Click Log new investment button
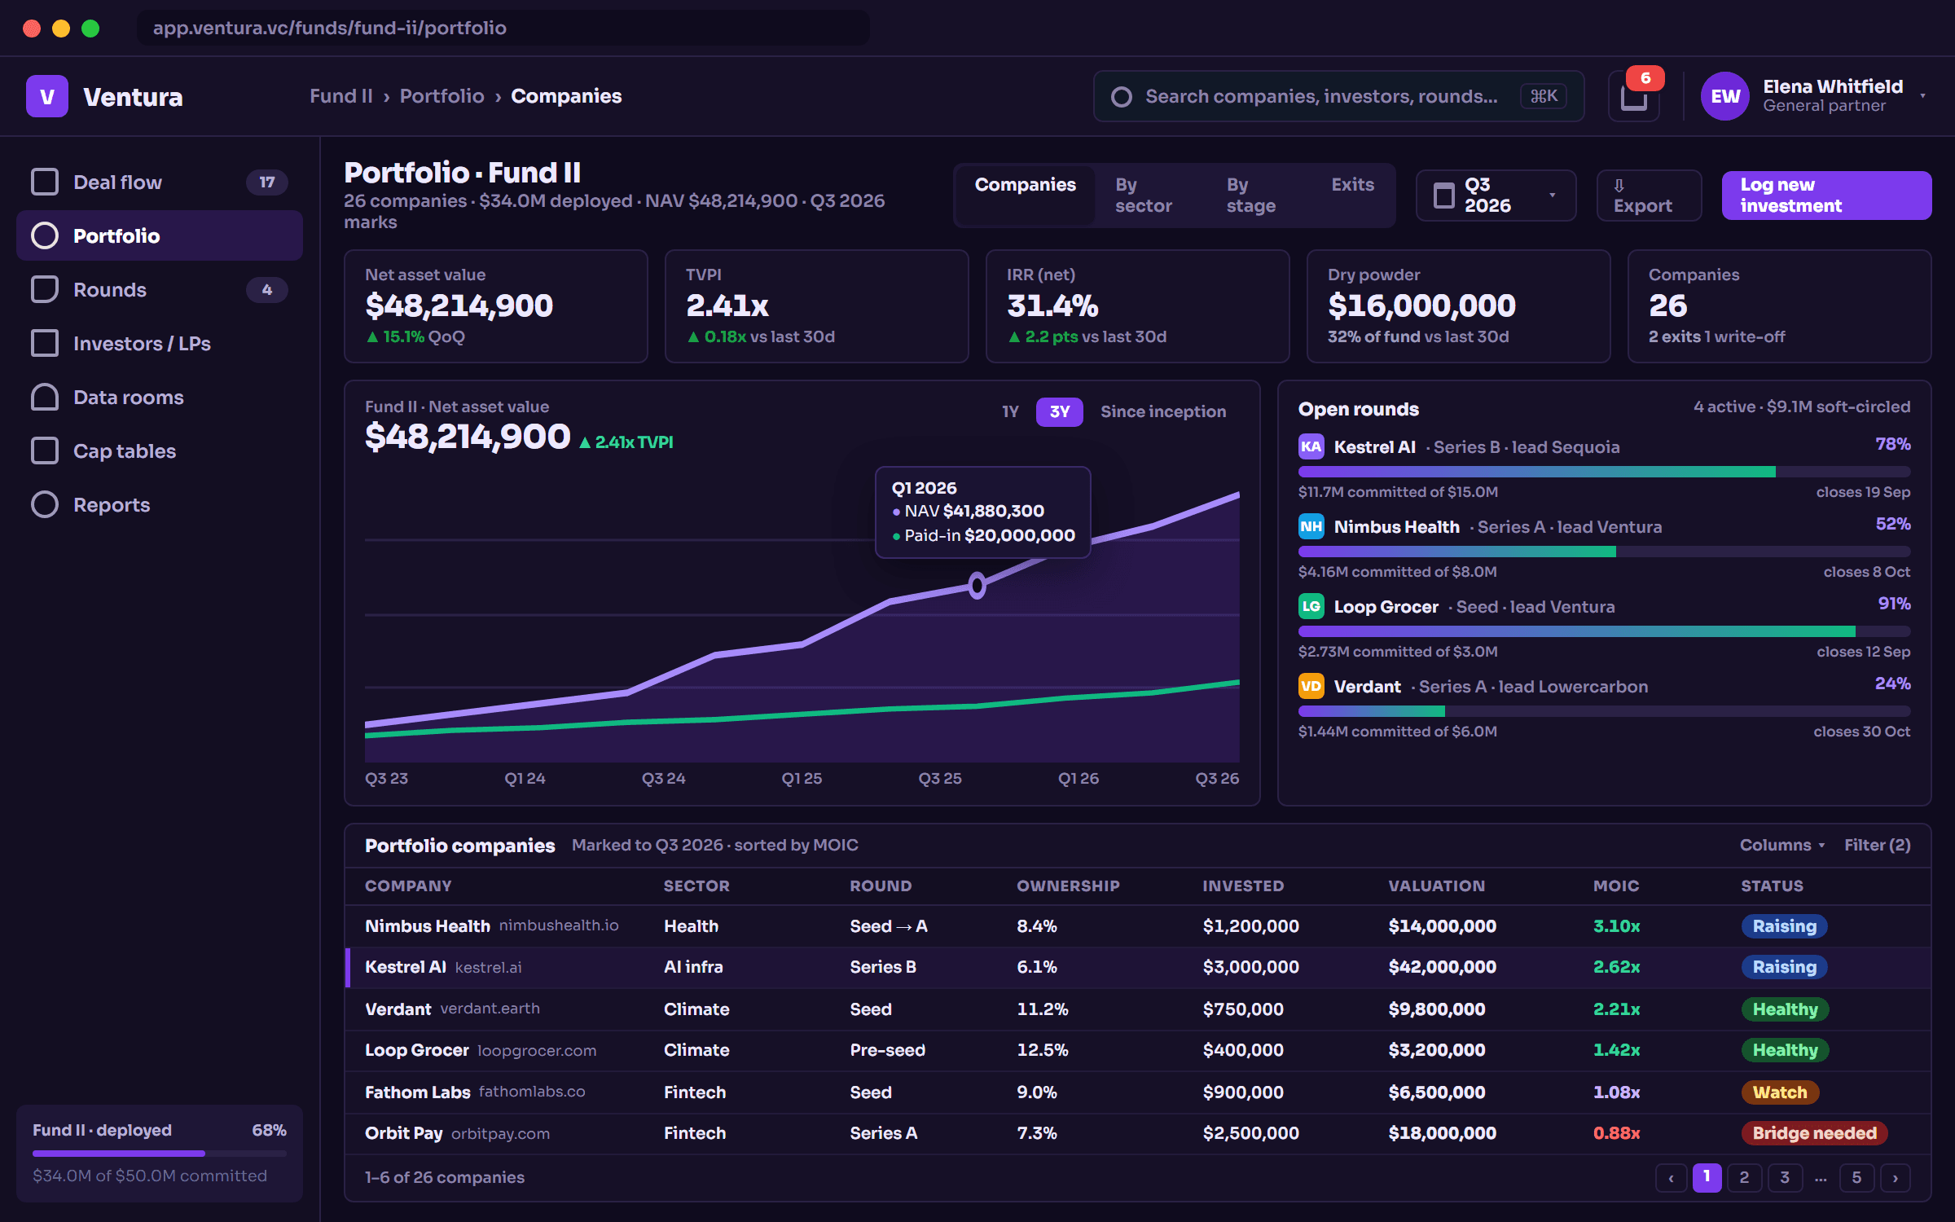Screen dimensions: 1955x1222 [1826, 196]
